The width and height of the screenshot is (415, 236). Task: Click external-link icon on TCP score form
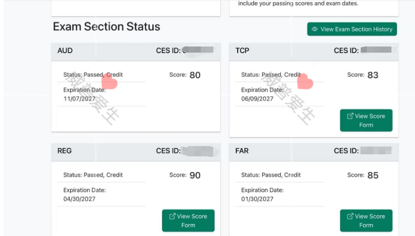coord(350,116)
